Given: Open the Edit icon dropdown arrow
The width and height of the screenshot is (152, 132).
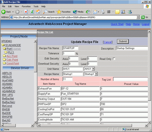Looking at the screenshot, I should click(113, 12).
